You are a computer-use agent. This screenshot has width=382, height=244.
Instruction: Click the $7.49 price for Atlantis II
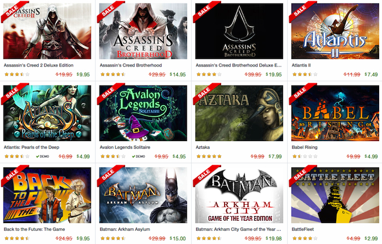tap(371, 75)
